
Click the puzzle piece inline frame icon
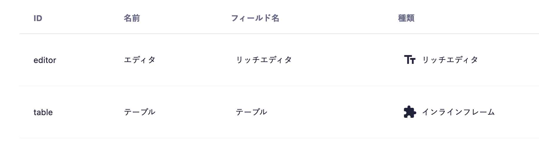coord(410,112)
